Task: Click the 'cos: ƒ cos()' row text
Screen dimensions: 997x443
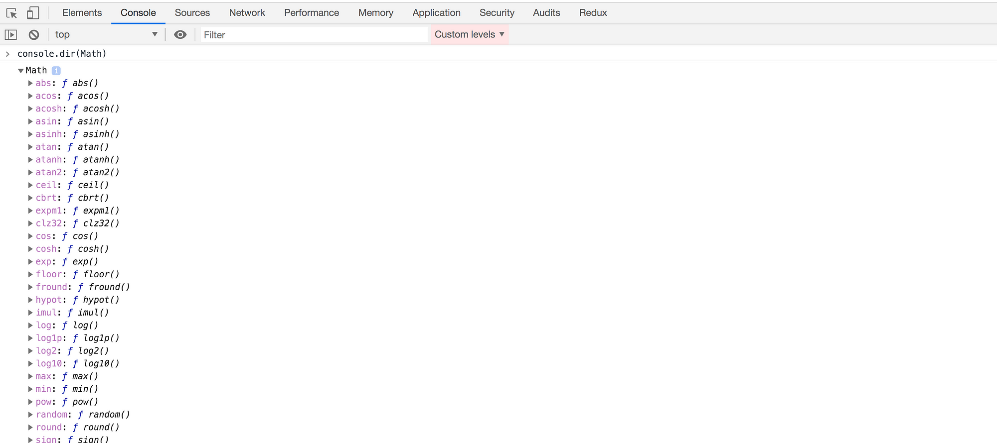Action: coord(67,236)
